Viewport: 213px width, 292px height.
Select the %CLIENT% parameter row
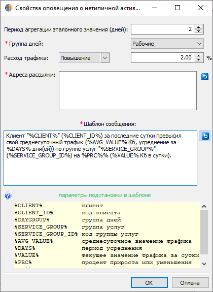click(107, 206)
